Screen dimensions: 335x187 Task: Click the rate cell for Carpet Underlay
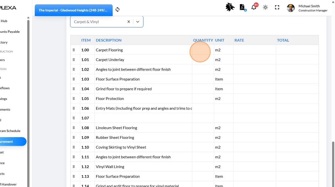[x=254, y=60]
